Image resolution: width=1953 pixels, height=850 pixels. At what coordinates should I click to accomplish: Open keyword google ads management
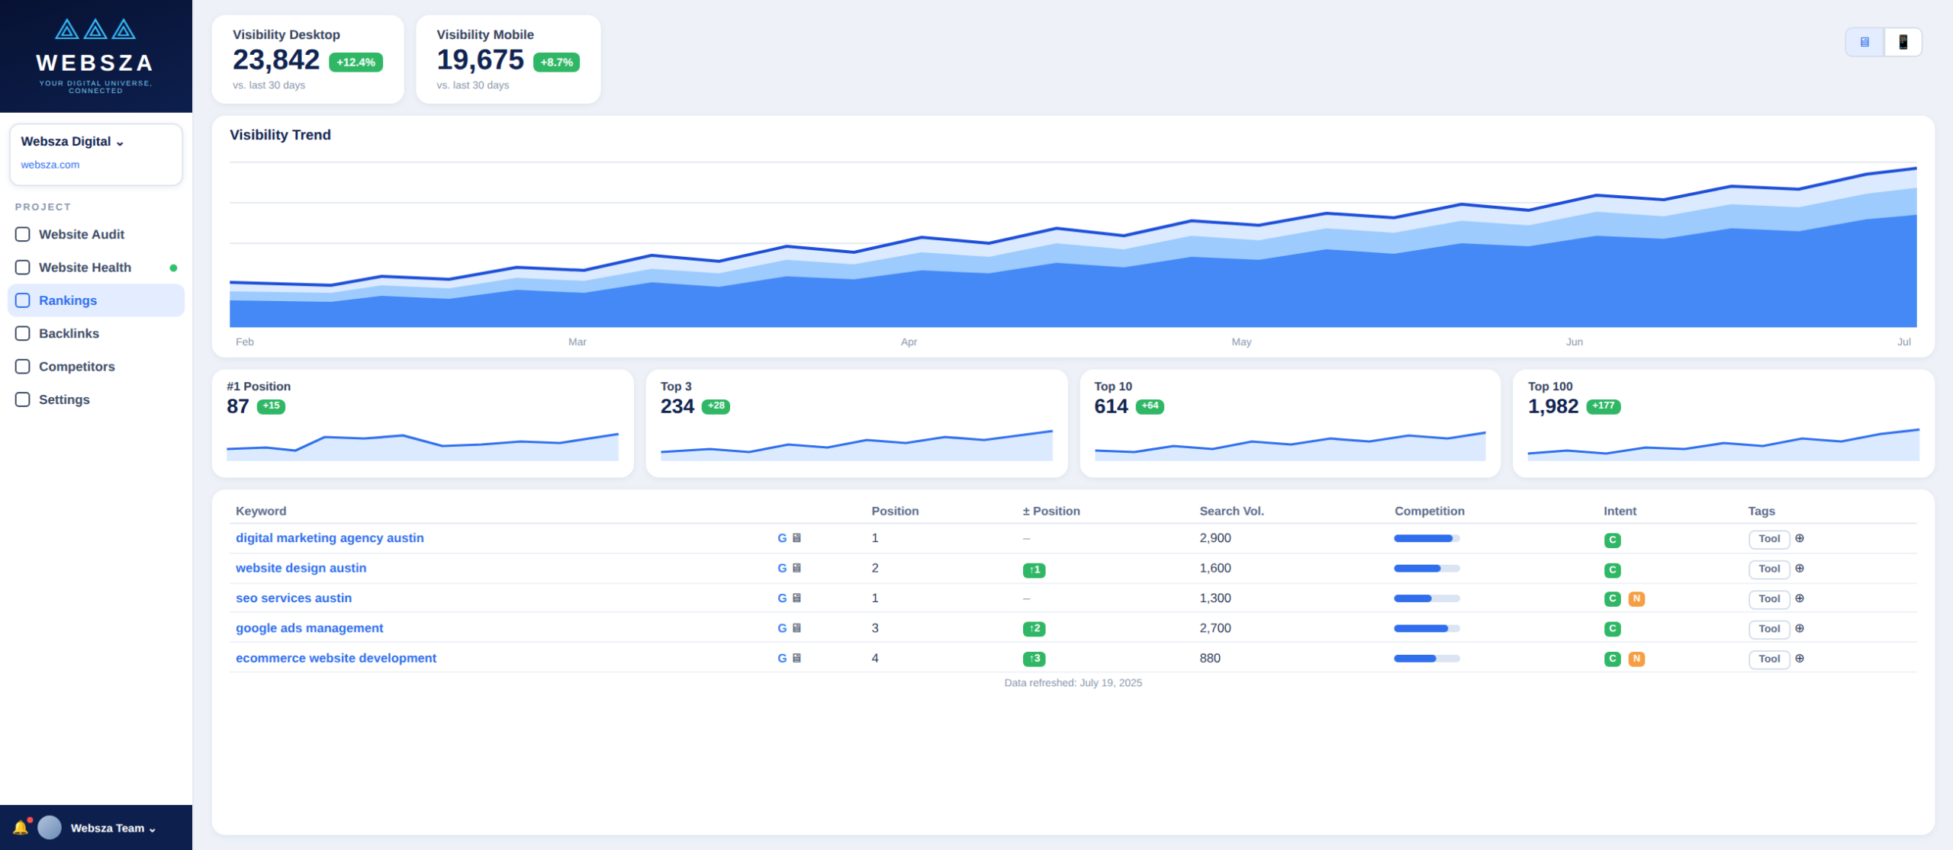310,628
